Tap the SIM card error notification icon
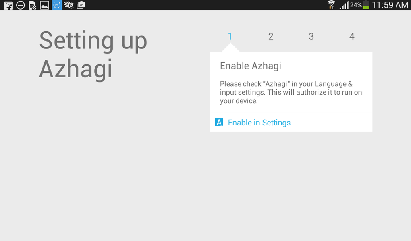 tap(32, 5)
